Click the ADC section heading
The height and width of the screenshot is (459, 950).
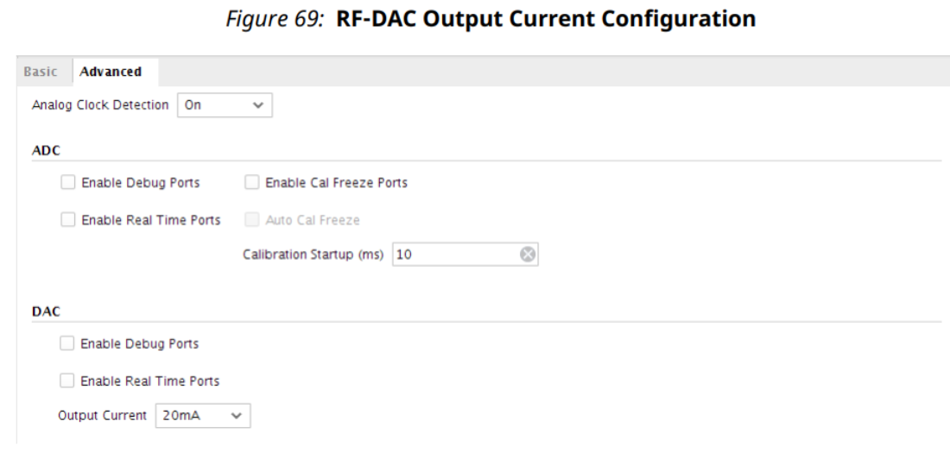point(41,149)
